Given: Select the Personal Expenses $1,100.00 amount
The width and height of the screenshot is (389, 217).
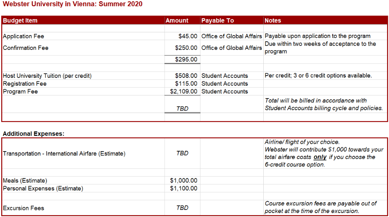Looking at the screenshot, I should (184, 189).
